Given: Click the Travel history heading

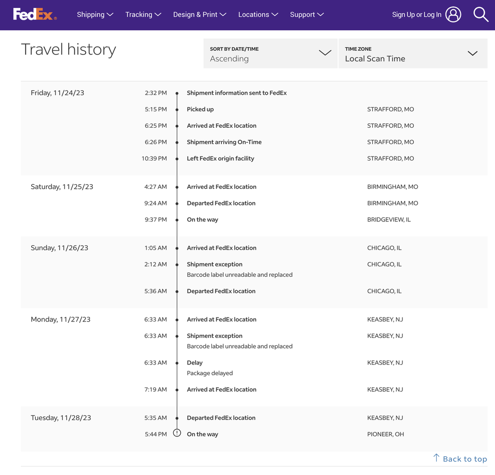Looking at the screenshot, I should pos(68,50).
